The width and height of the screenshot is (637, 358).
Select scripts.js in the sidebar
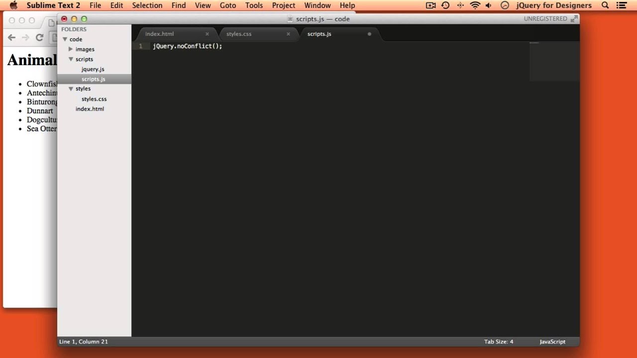point(94,79)
